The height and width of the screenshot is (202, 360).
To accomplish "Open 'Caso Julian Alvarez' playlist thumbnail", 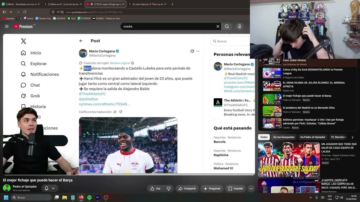I will click(x=272, y=61).
